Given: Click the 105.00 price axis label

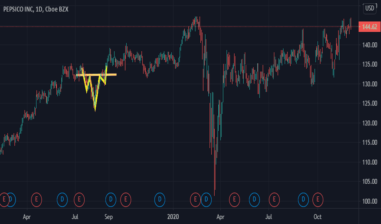Looking at the screenshot, I should [x=370, y=181].
